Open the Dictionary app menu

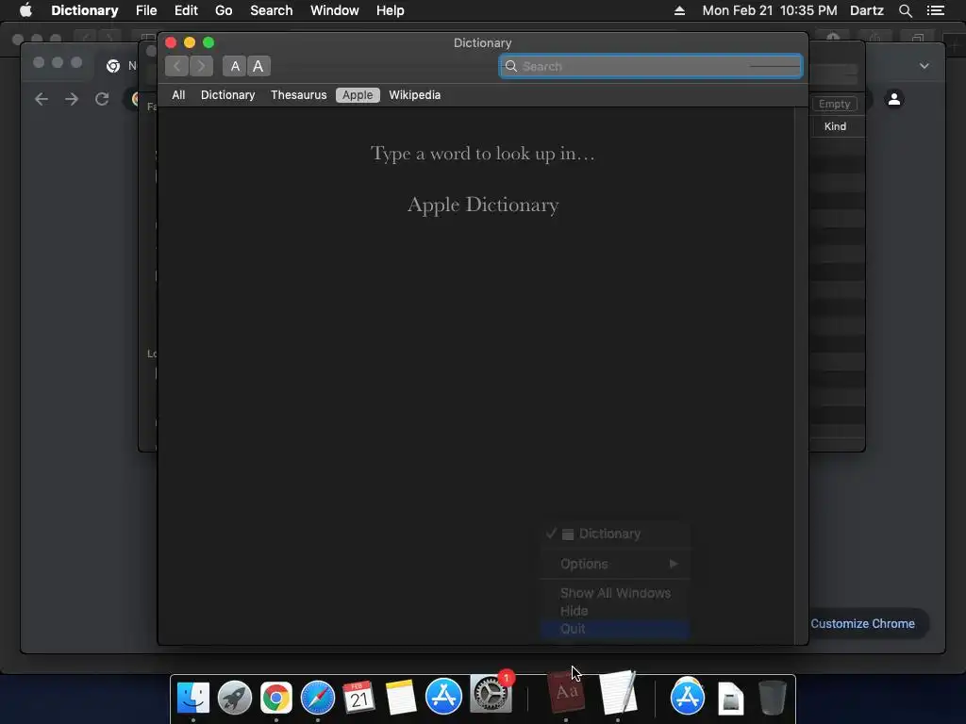pyautogui.click(x=84, y=10)
